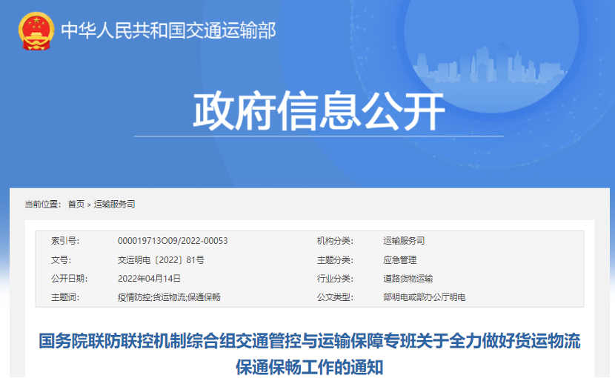Select 主题分类 value 应急管理

[399, 260]
